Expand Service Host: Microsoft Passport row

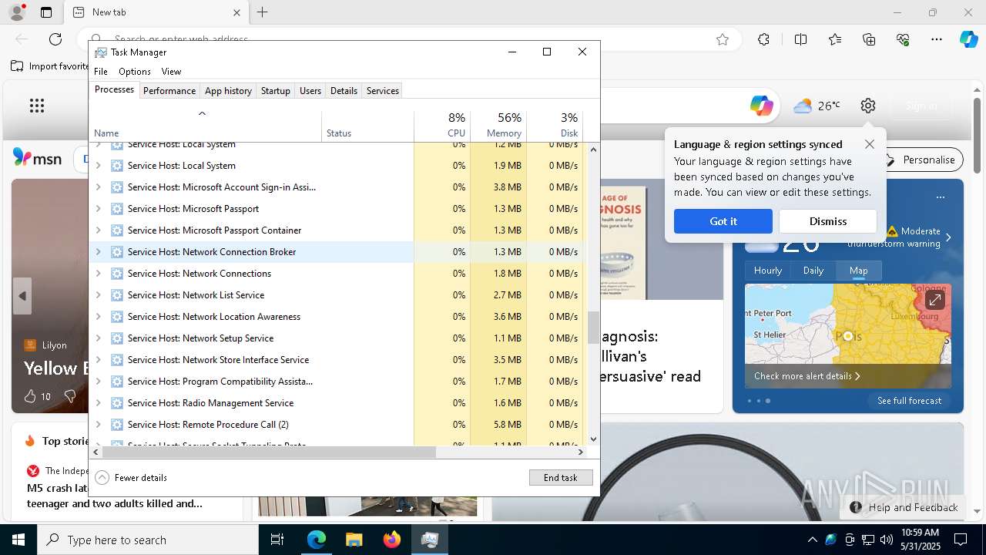(x=98, y=209)
